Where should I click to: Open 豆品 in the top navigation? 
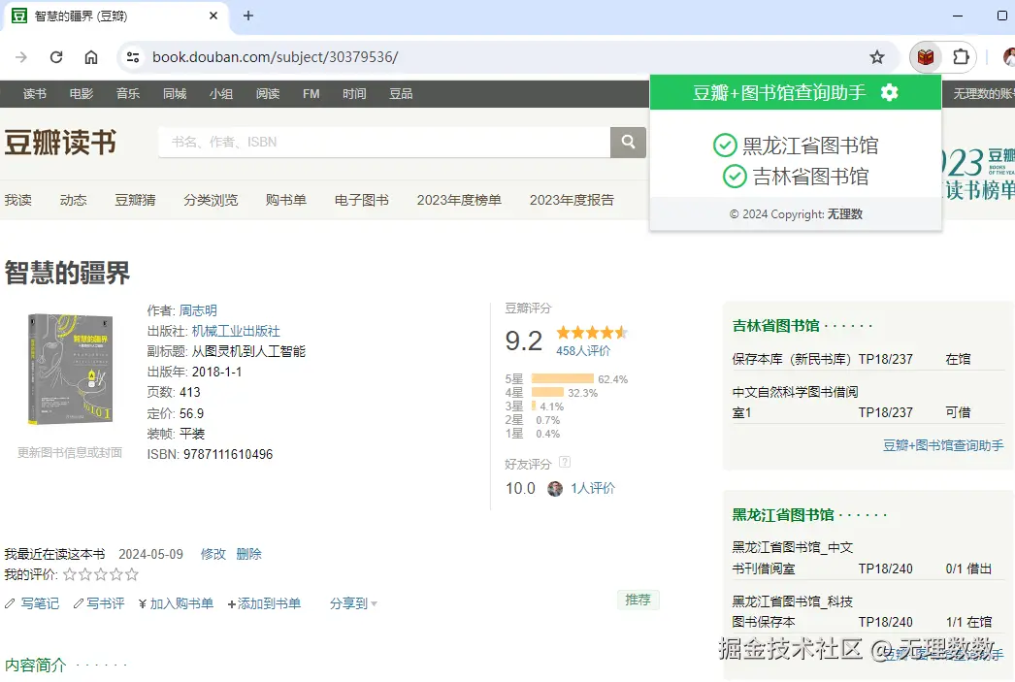pos(401,94)
